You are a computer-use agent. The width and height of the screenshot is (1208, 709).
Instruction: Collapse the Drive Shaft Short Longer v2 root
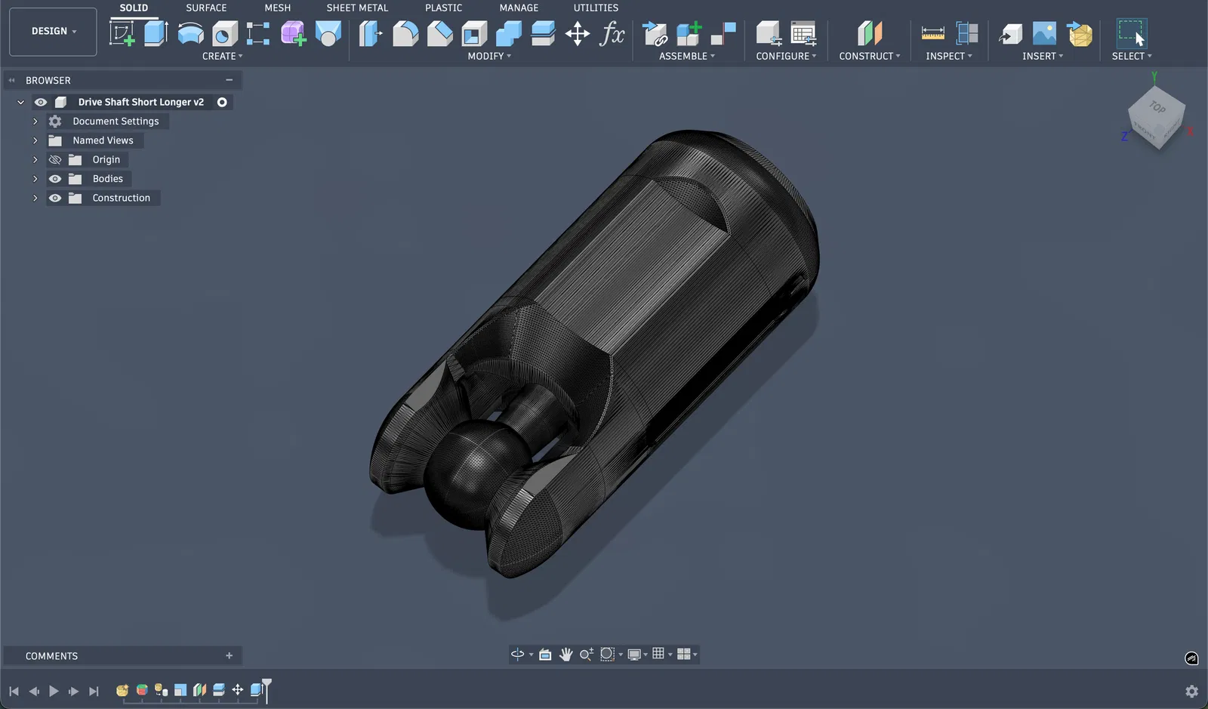pos(20,102)
